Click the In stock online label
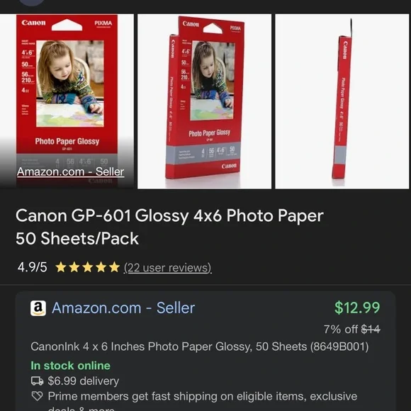 (x=71, y=366)
